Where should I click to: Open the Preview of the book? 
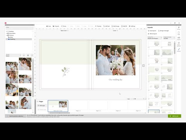[x=98, y=26]
